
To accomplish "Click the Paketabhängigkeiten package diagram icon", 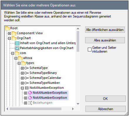I will coord(17,48).
